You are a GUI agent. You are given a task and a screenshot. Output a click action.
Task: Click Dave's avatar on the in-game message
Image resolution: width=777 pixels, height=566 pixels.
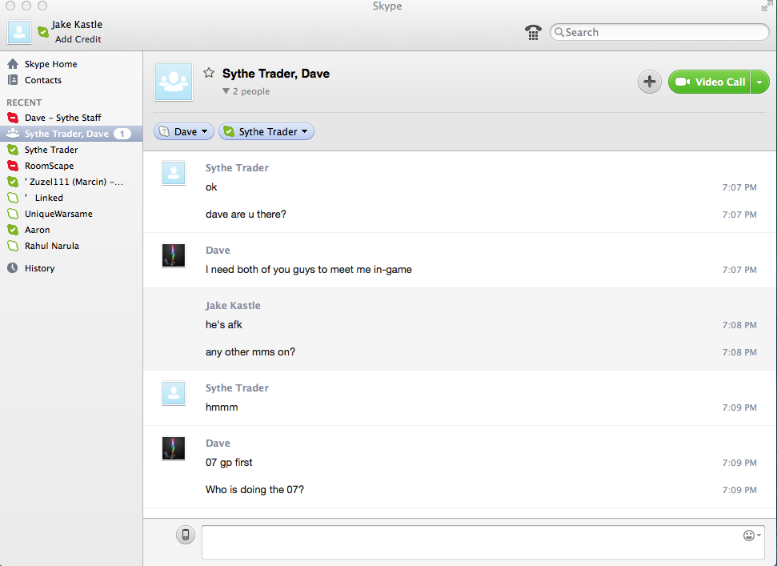click(174, 255)
